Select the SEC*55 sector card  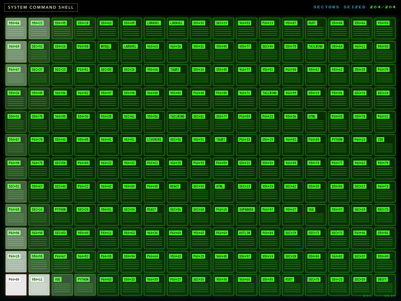[x=108, y=75]
